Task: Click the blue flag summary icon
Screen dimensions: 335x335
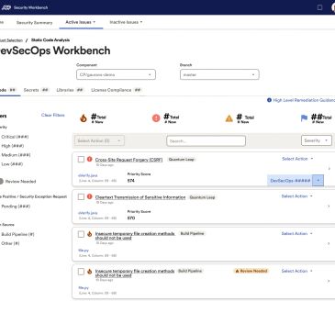Action: click(x=304, y=118)
